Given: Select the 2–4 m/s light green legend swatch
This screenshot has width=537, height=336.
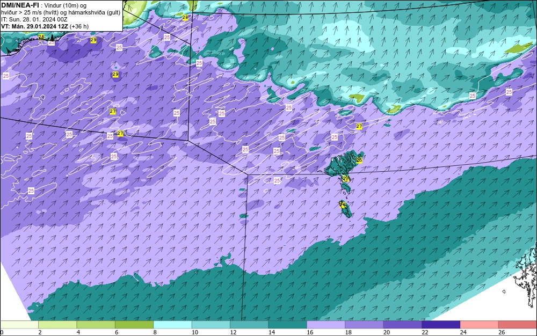Looking at the screenshot, I should [x=57, y=325].
